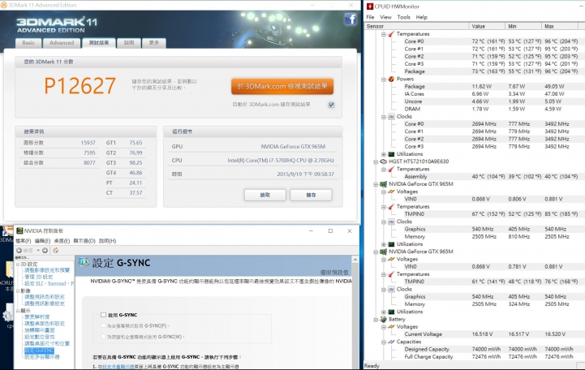Open 調整桌面尺寸和位置 tree entry
The height and width of the screenshot is (370, 585).
coord(47,343)
